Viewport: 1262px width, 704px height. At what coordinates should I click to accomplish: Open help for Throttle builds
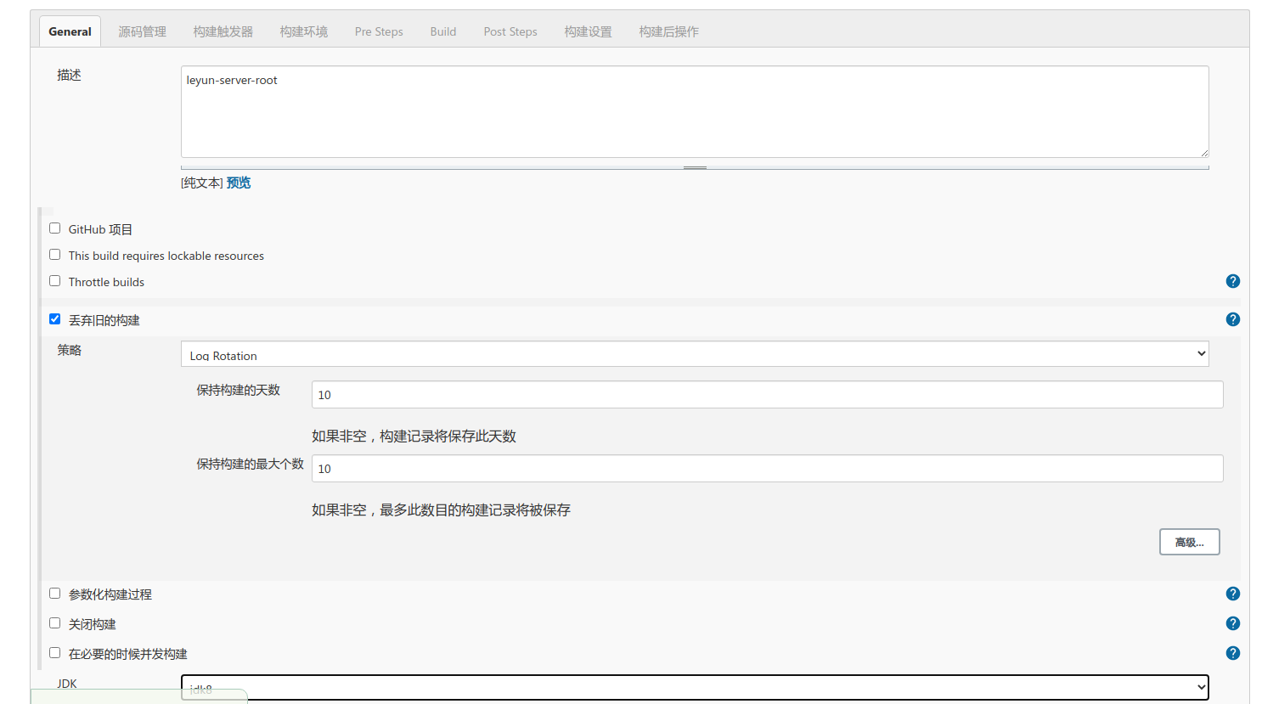[1232, 281]
